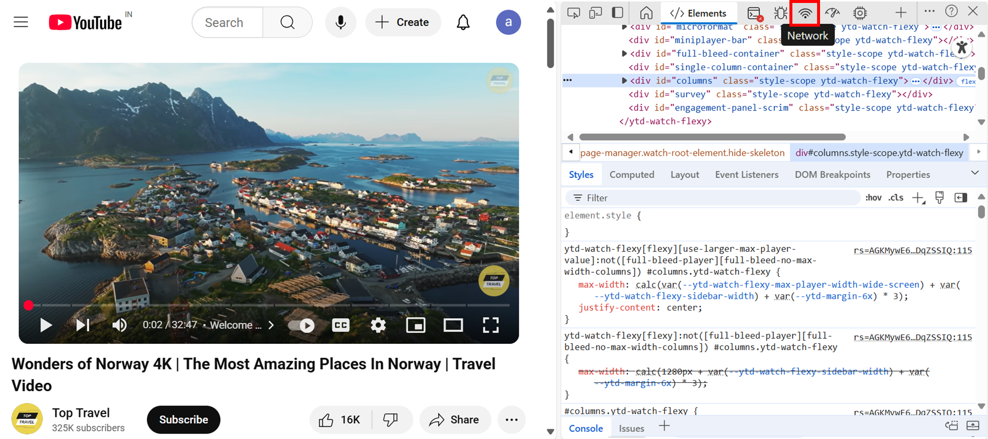This screenshot has height=439, width=988.
Task: Like the video with 16K likes
Action: 340,420
